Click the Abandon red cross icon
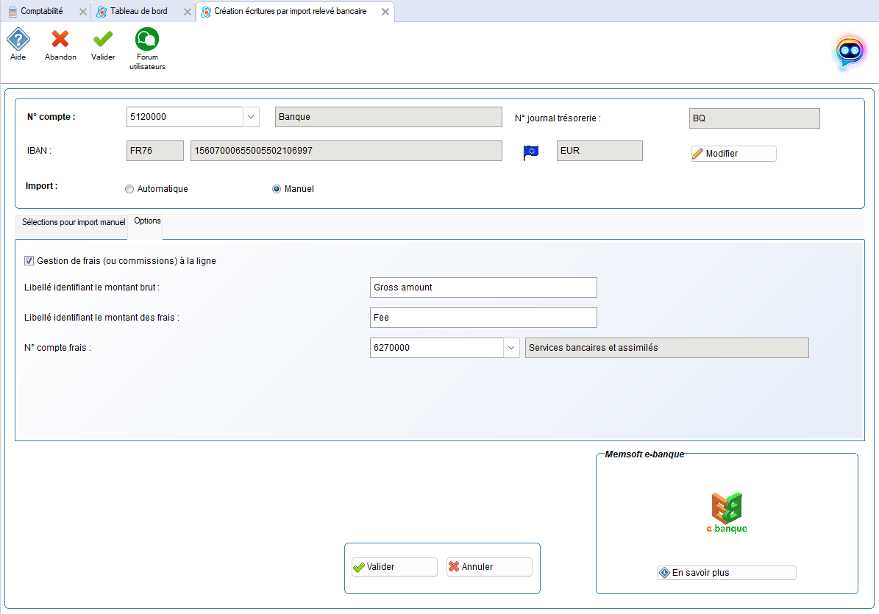 (x=60, y=40)
